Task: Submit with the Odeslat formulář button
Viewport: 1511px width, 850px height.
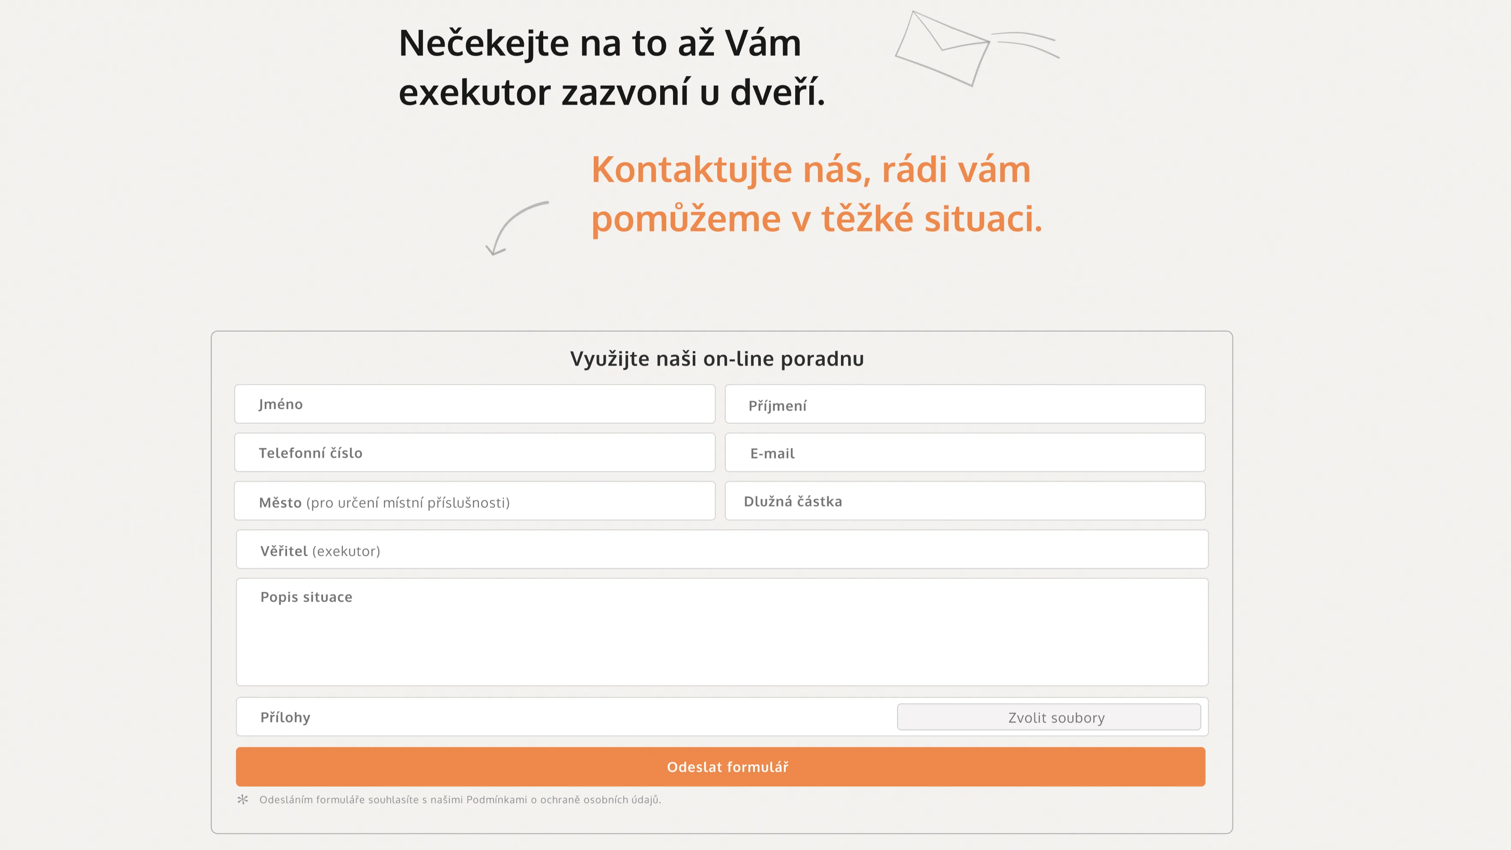Action: 720,767
